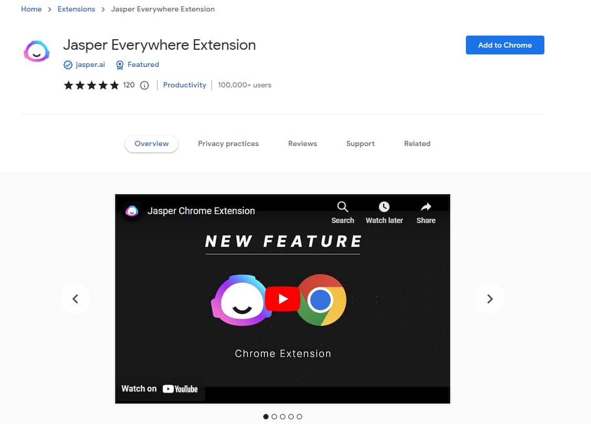
Task: Open the ratings info circle icon
Action: tap(144, 85)
